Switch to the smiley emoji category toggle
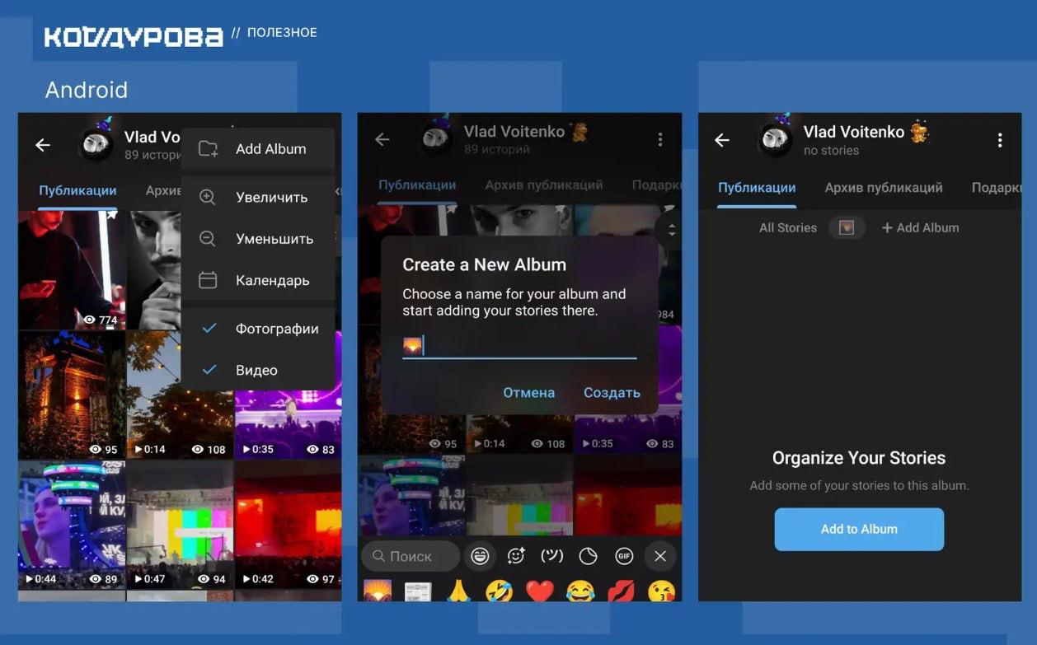This screenshot has width=1037, height=645. (x=480, y=556)
